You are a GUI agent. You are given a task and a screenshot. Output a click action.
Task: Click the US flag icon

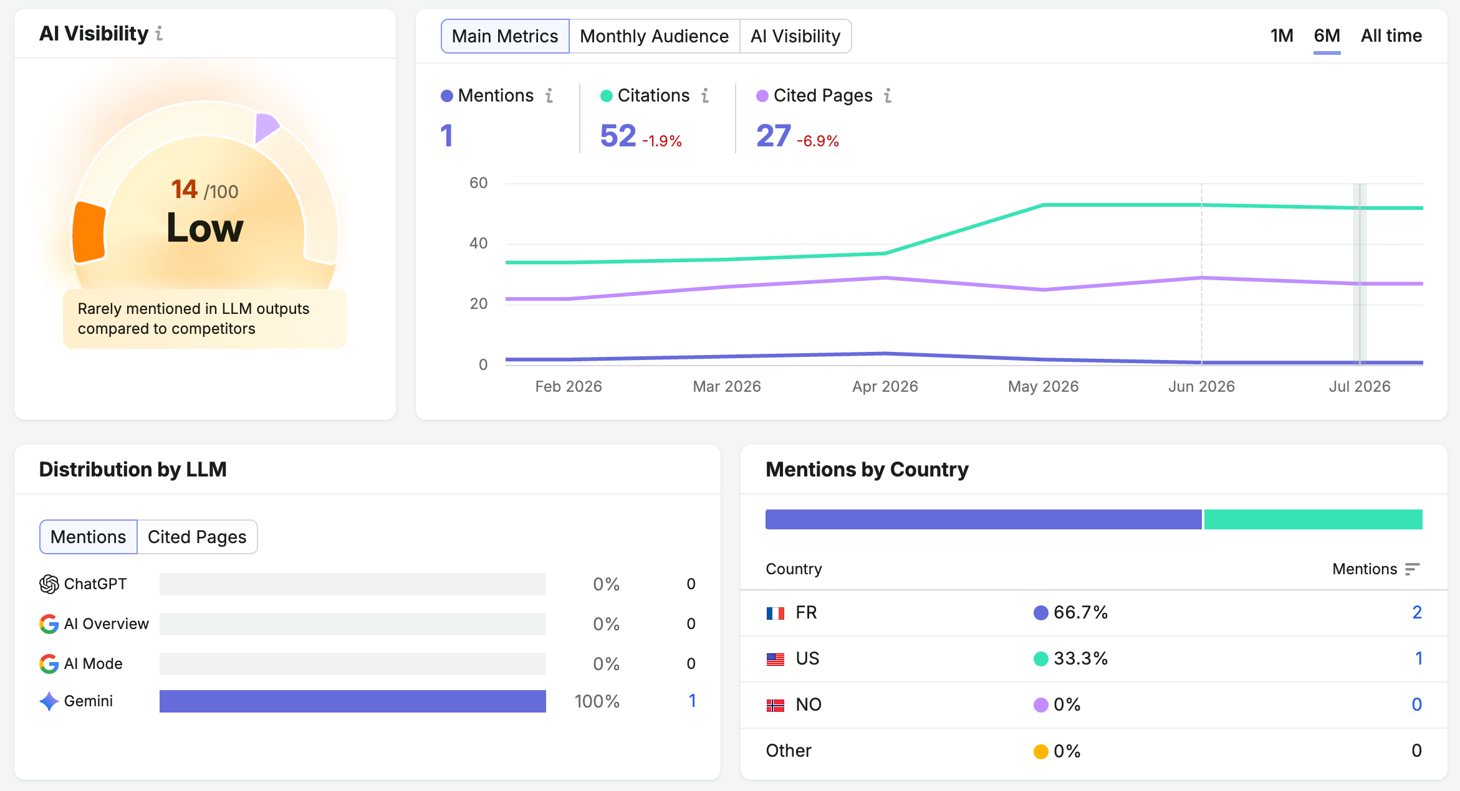776,660
